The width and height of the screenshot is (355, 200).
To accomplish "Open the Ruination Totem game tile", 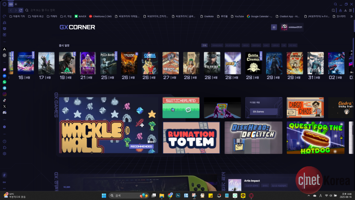I will point(191,137).
